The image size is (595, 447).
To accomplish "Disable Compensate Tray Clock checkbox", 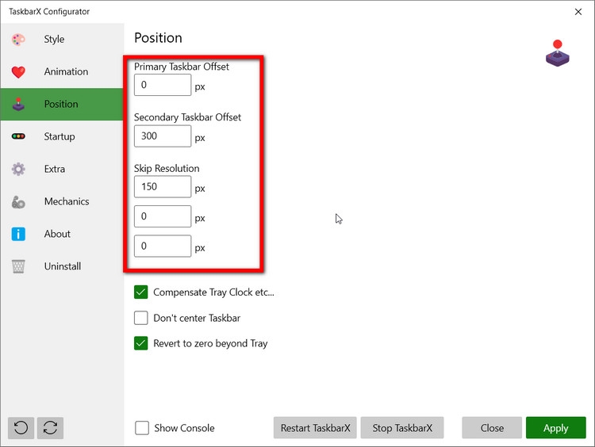I will (x=141, y=292).
